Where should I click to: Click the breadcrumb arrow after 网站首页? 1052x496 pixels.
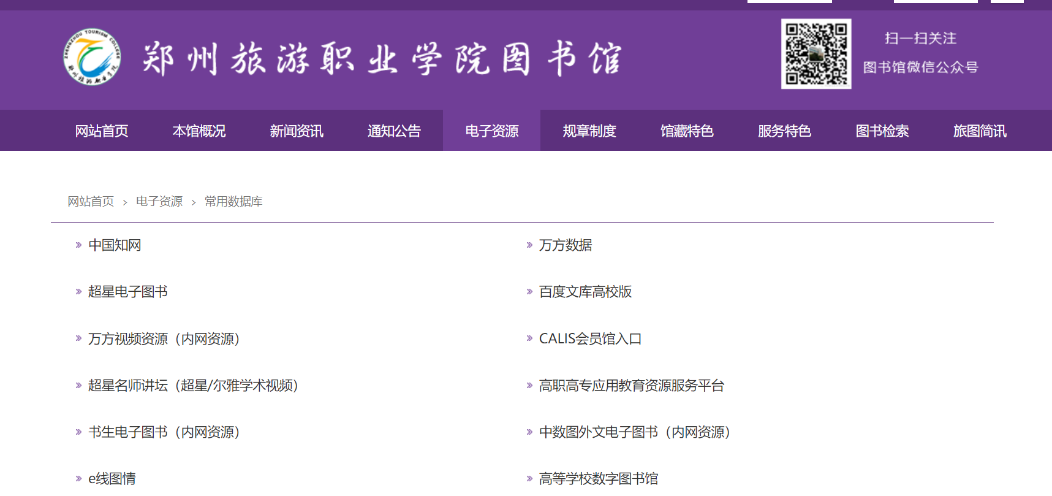[x=125, y=202]
